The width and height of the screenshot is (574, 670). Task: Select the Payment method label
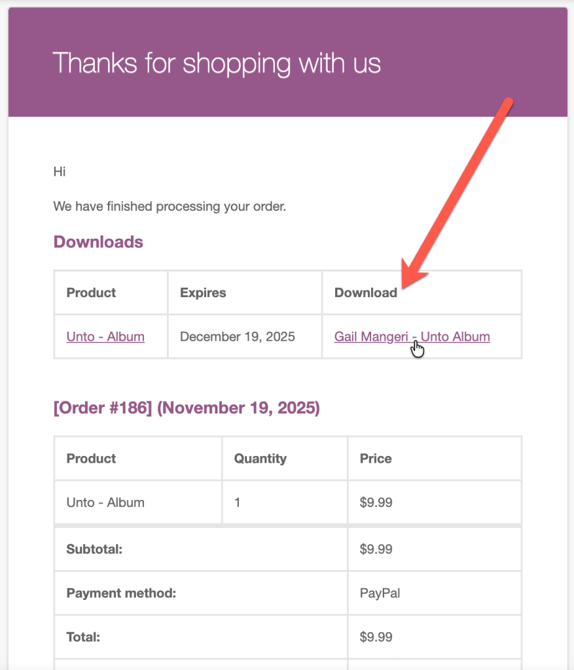pyautogui.click(x=121, y=594)
